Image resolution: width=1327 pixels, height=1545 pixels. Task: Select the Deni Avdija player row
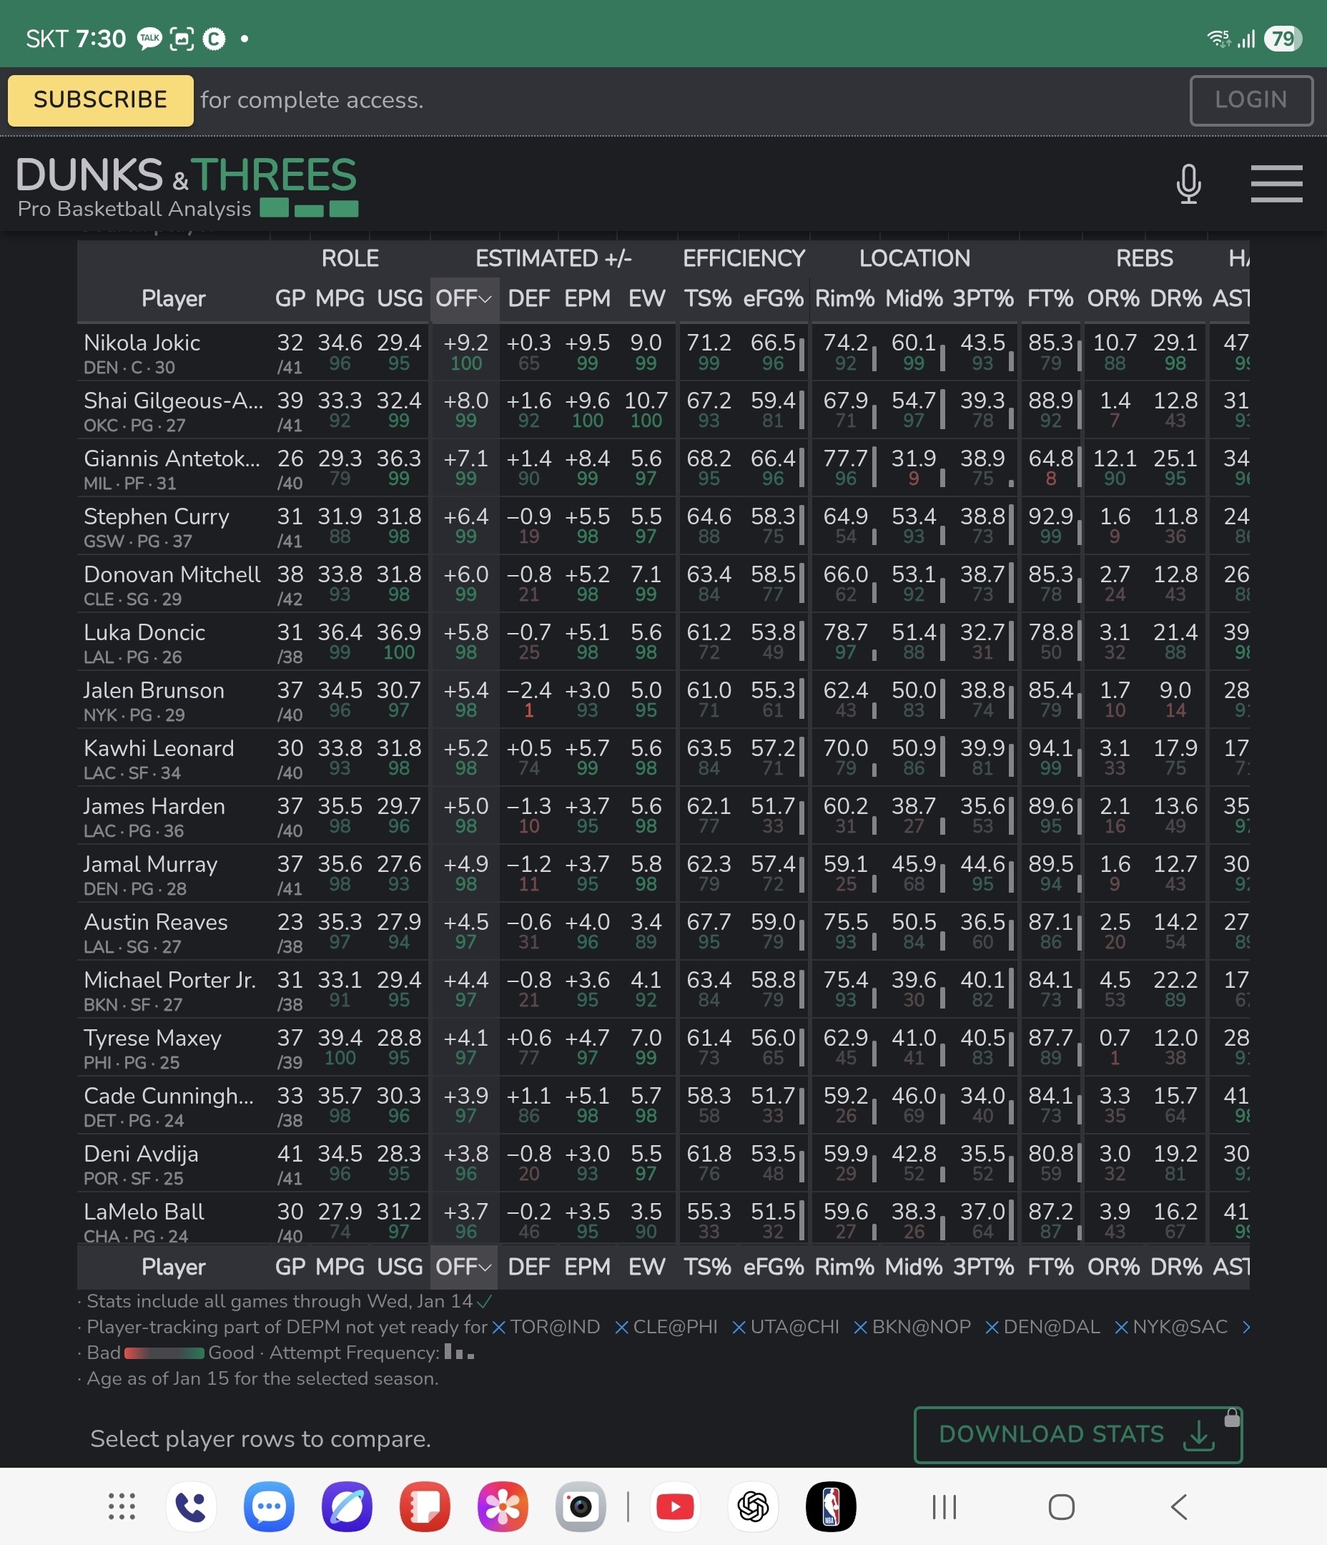(663, 1164)
